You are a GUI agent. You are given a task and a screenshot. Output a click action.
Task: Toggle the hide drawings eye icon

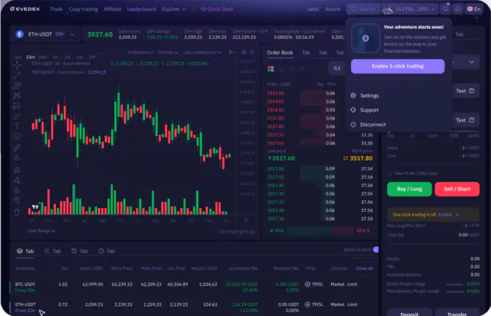(17, 200)
